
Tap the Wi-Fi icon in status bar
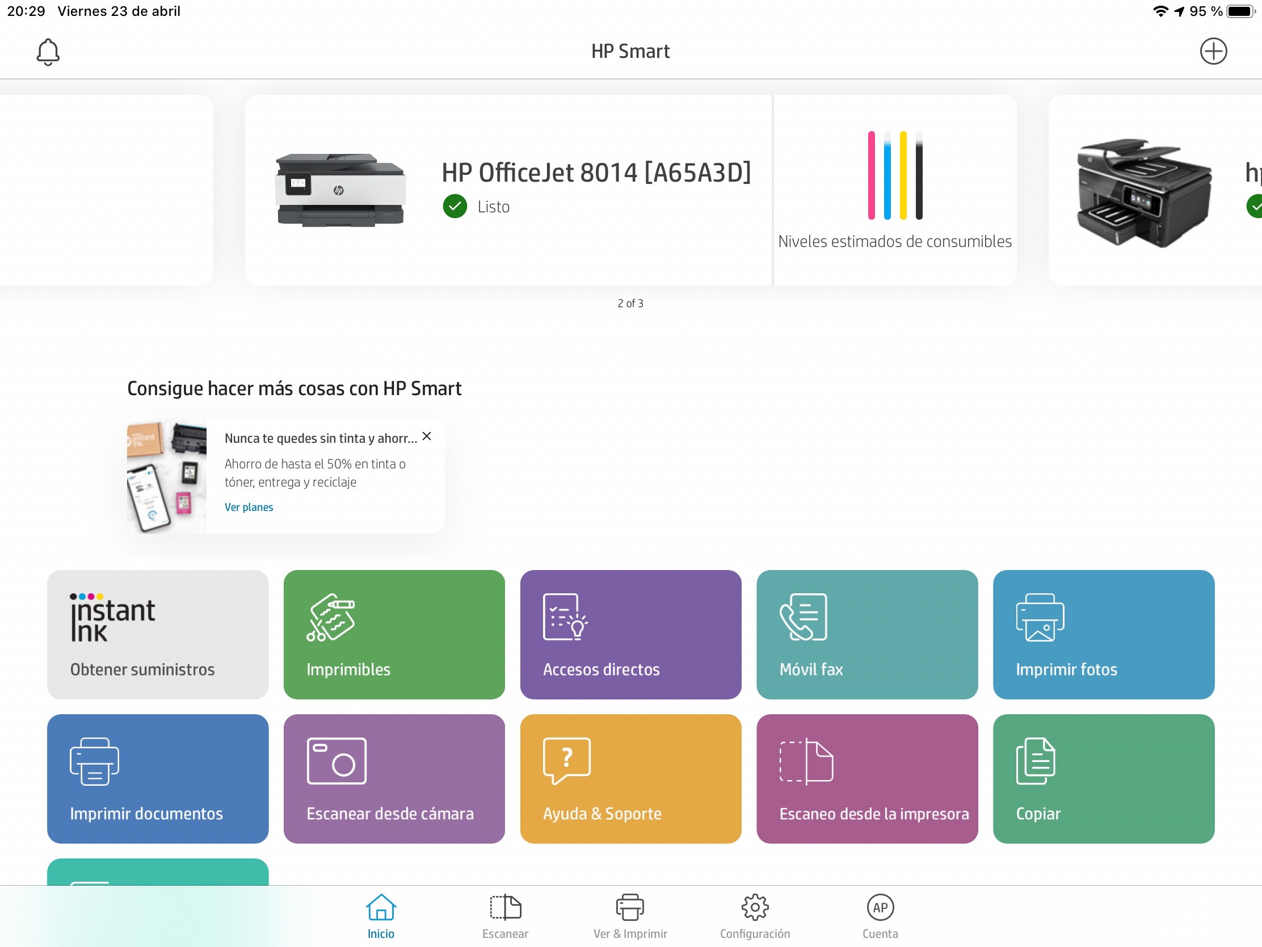pyautogui.click(x=1160, y=11)
